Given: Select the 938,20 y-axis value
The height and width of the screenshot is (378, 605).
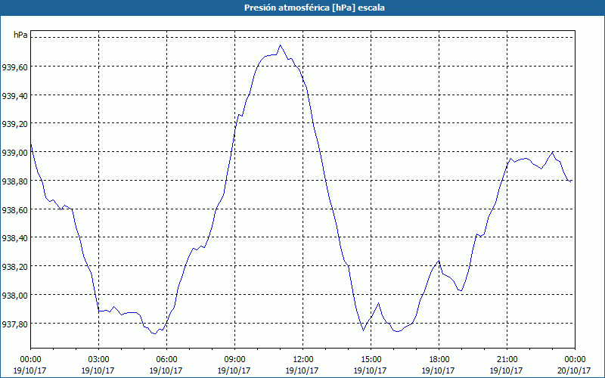Looking at the screenshot, I should pos(14,267).
